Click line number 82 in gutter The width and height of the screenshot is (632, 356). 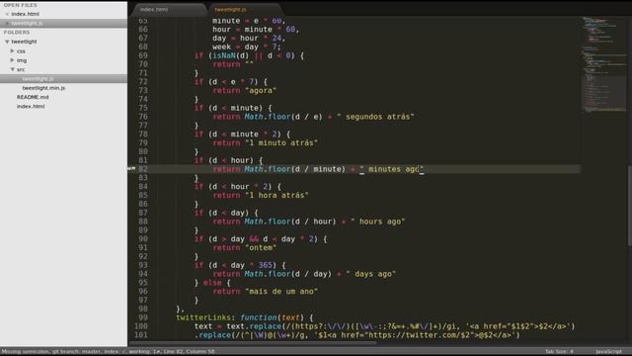[143, 169]
